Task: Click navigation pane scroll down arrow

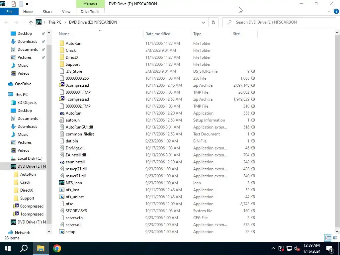Action: click(49, 231)
